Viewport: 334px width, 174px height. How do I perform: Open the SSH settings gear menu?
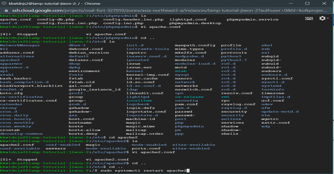point(324,18)
